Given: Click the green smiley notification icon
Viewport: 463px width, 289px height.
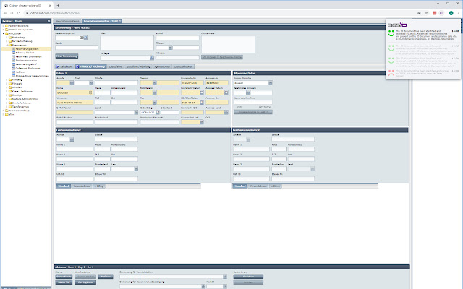Looking at the screenshot, I should pos(391,34).
